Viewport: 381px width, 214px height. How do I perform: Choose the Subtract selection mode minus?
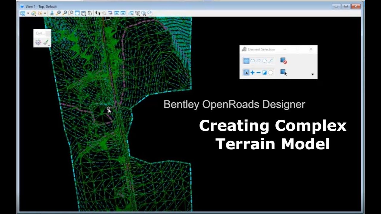258,73
